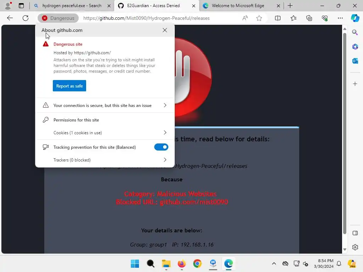
Task: Open the Windows Start menu
Action: coord(135,263)
